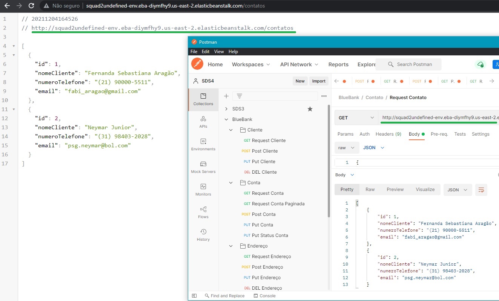Switch to the Pre-req. tab

click(439, 134)
